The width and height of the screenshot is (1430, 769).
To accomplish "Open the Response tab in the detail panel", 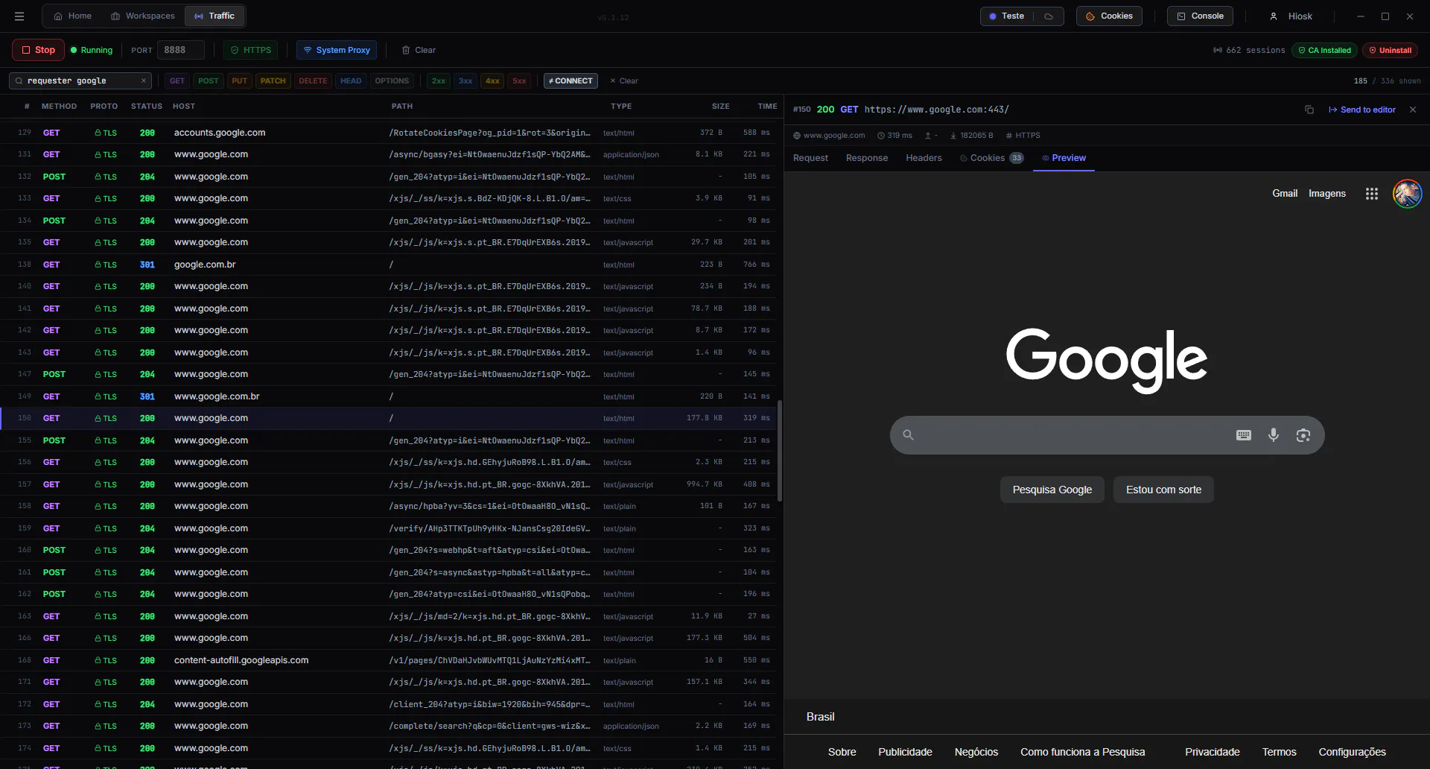I will pos(867,158).
